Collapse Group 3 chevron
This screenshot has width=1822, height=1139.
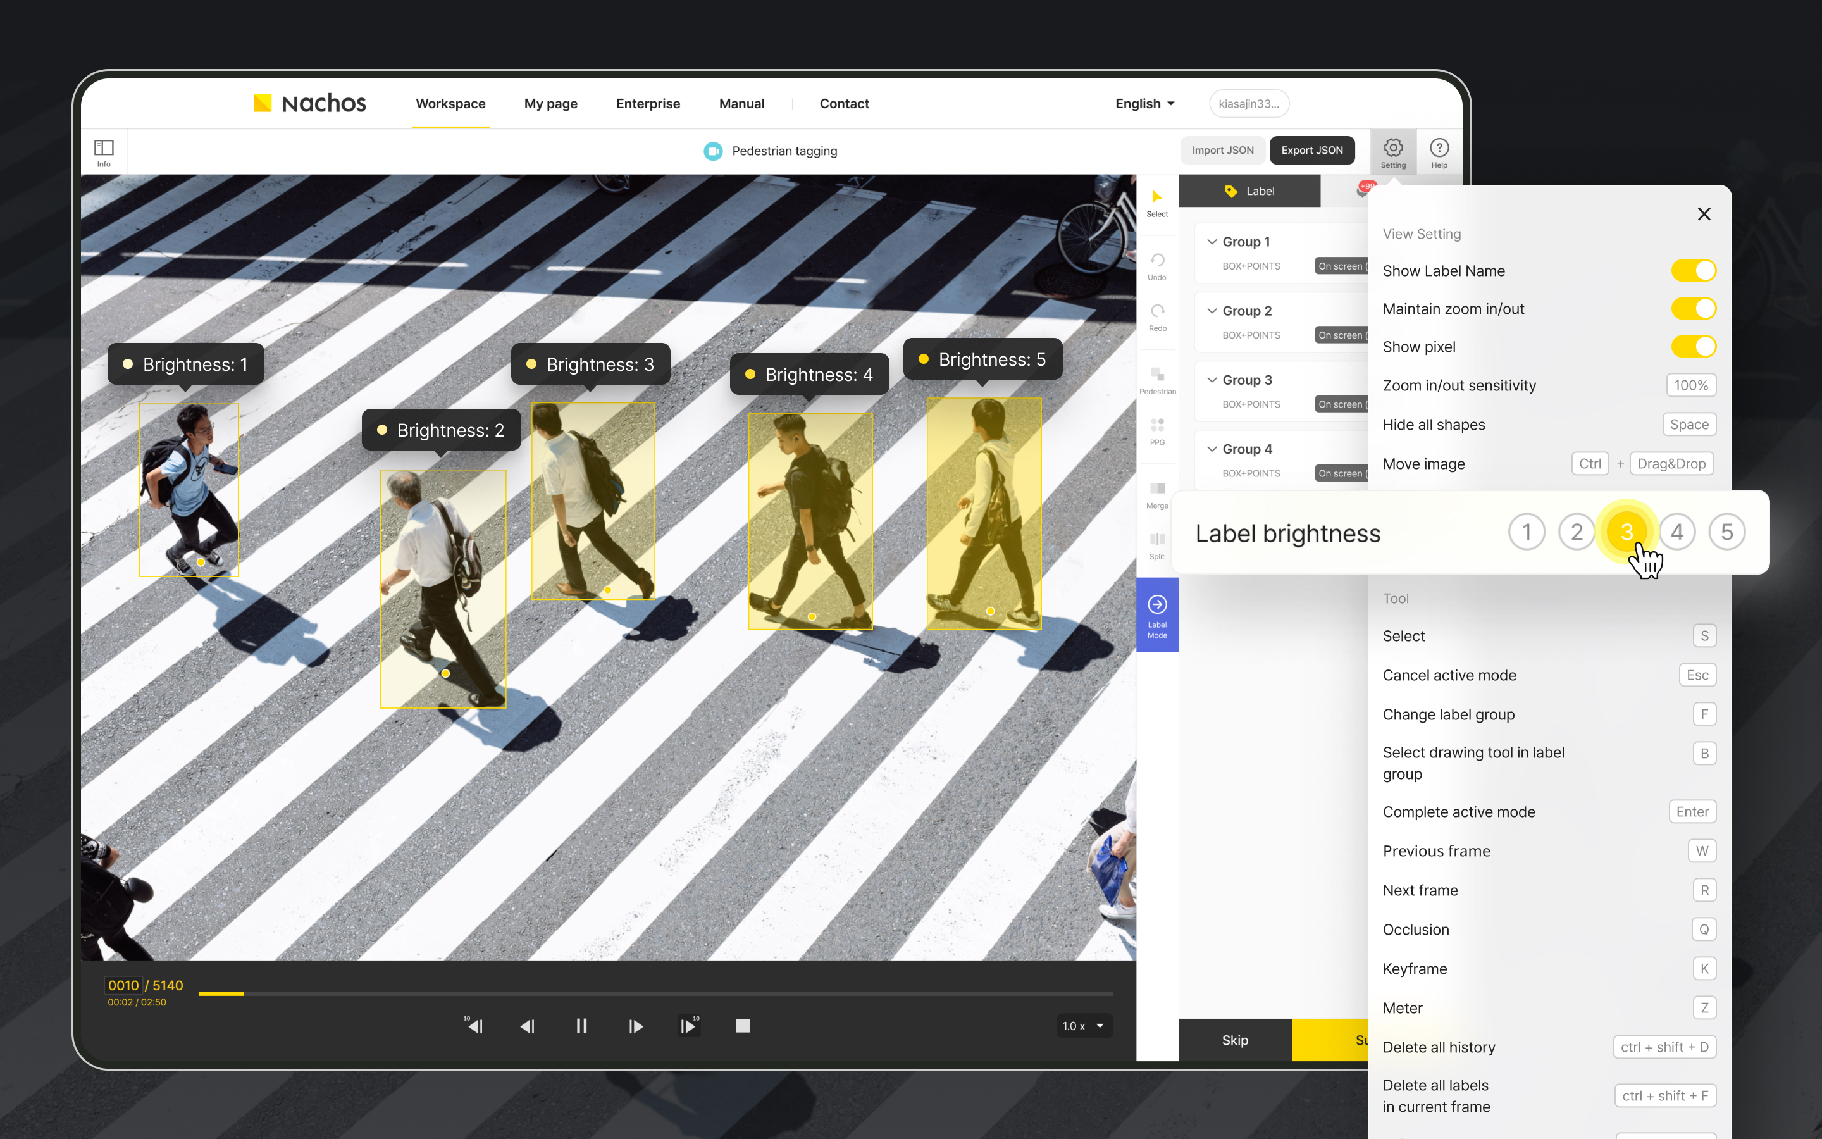pyautogui.click(x=1212, y=380)
